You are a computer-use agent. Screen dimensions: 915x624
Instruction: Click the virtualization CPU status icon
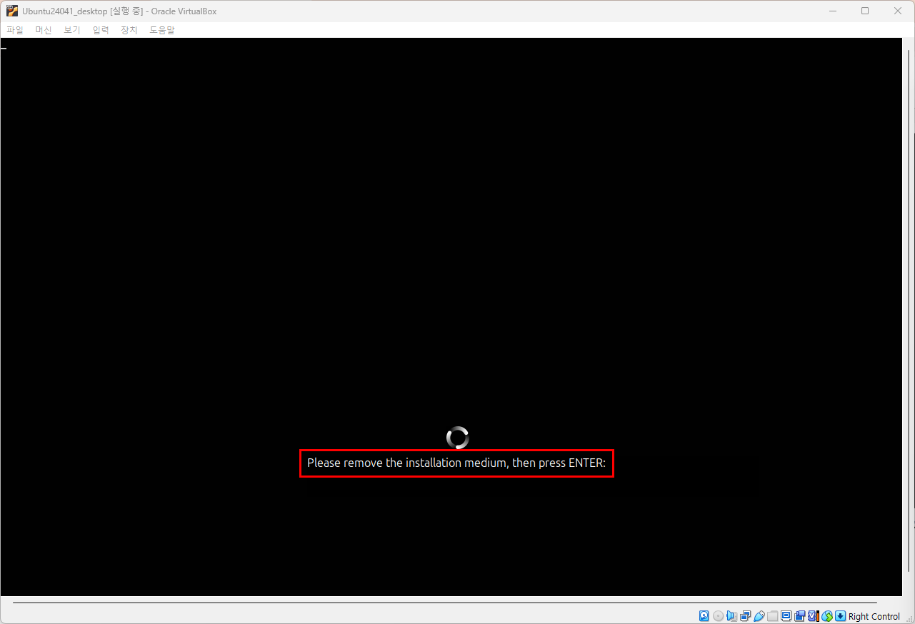(x=813, y=616)
